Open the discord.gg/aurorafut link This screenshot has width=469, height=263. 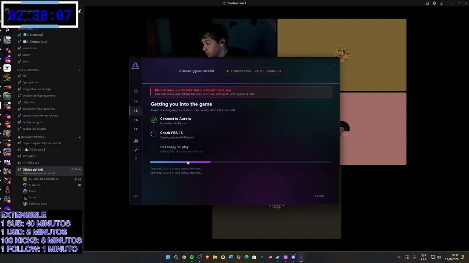coord(197,71)
